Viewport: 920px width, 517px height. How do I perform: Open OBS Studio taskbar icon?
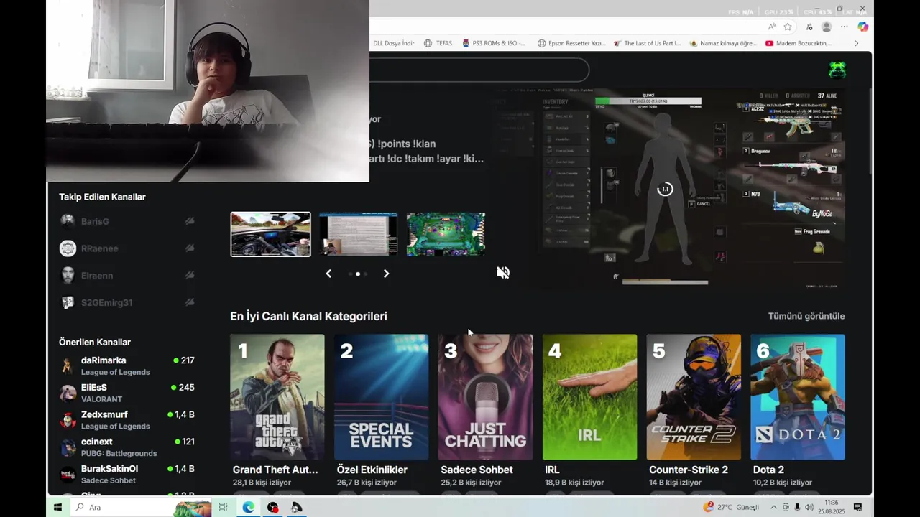pos(272,507)
